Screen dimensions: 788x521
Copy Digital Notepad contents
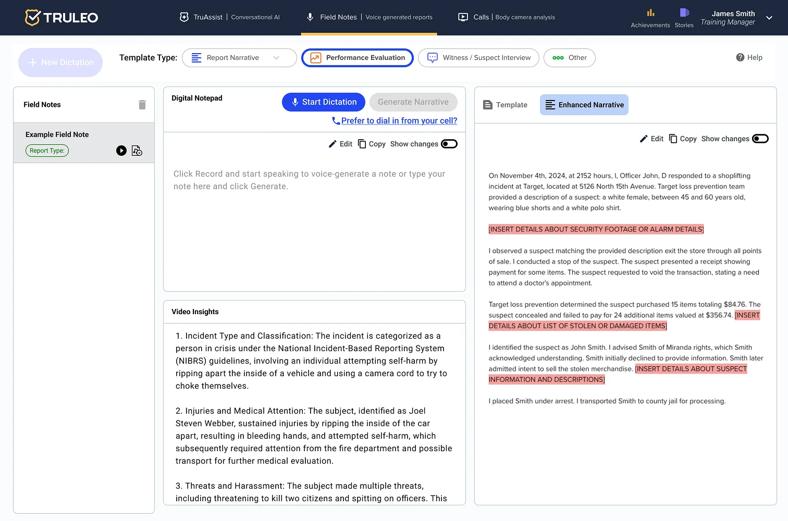372,144
